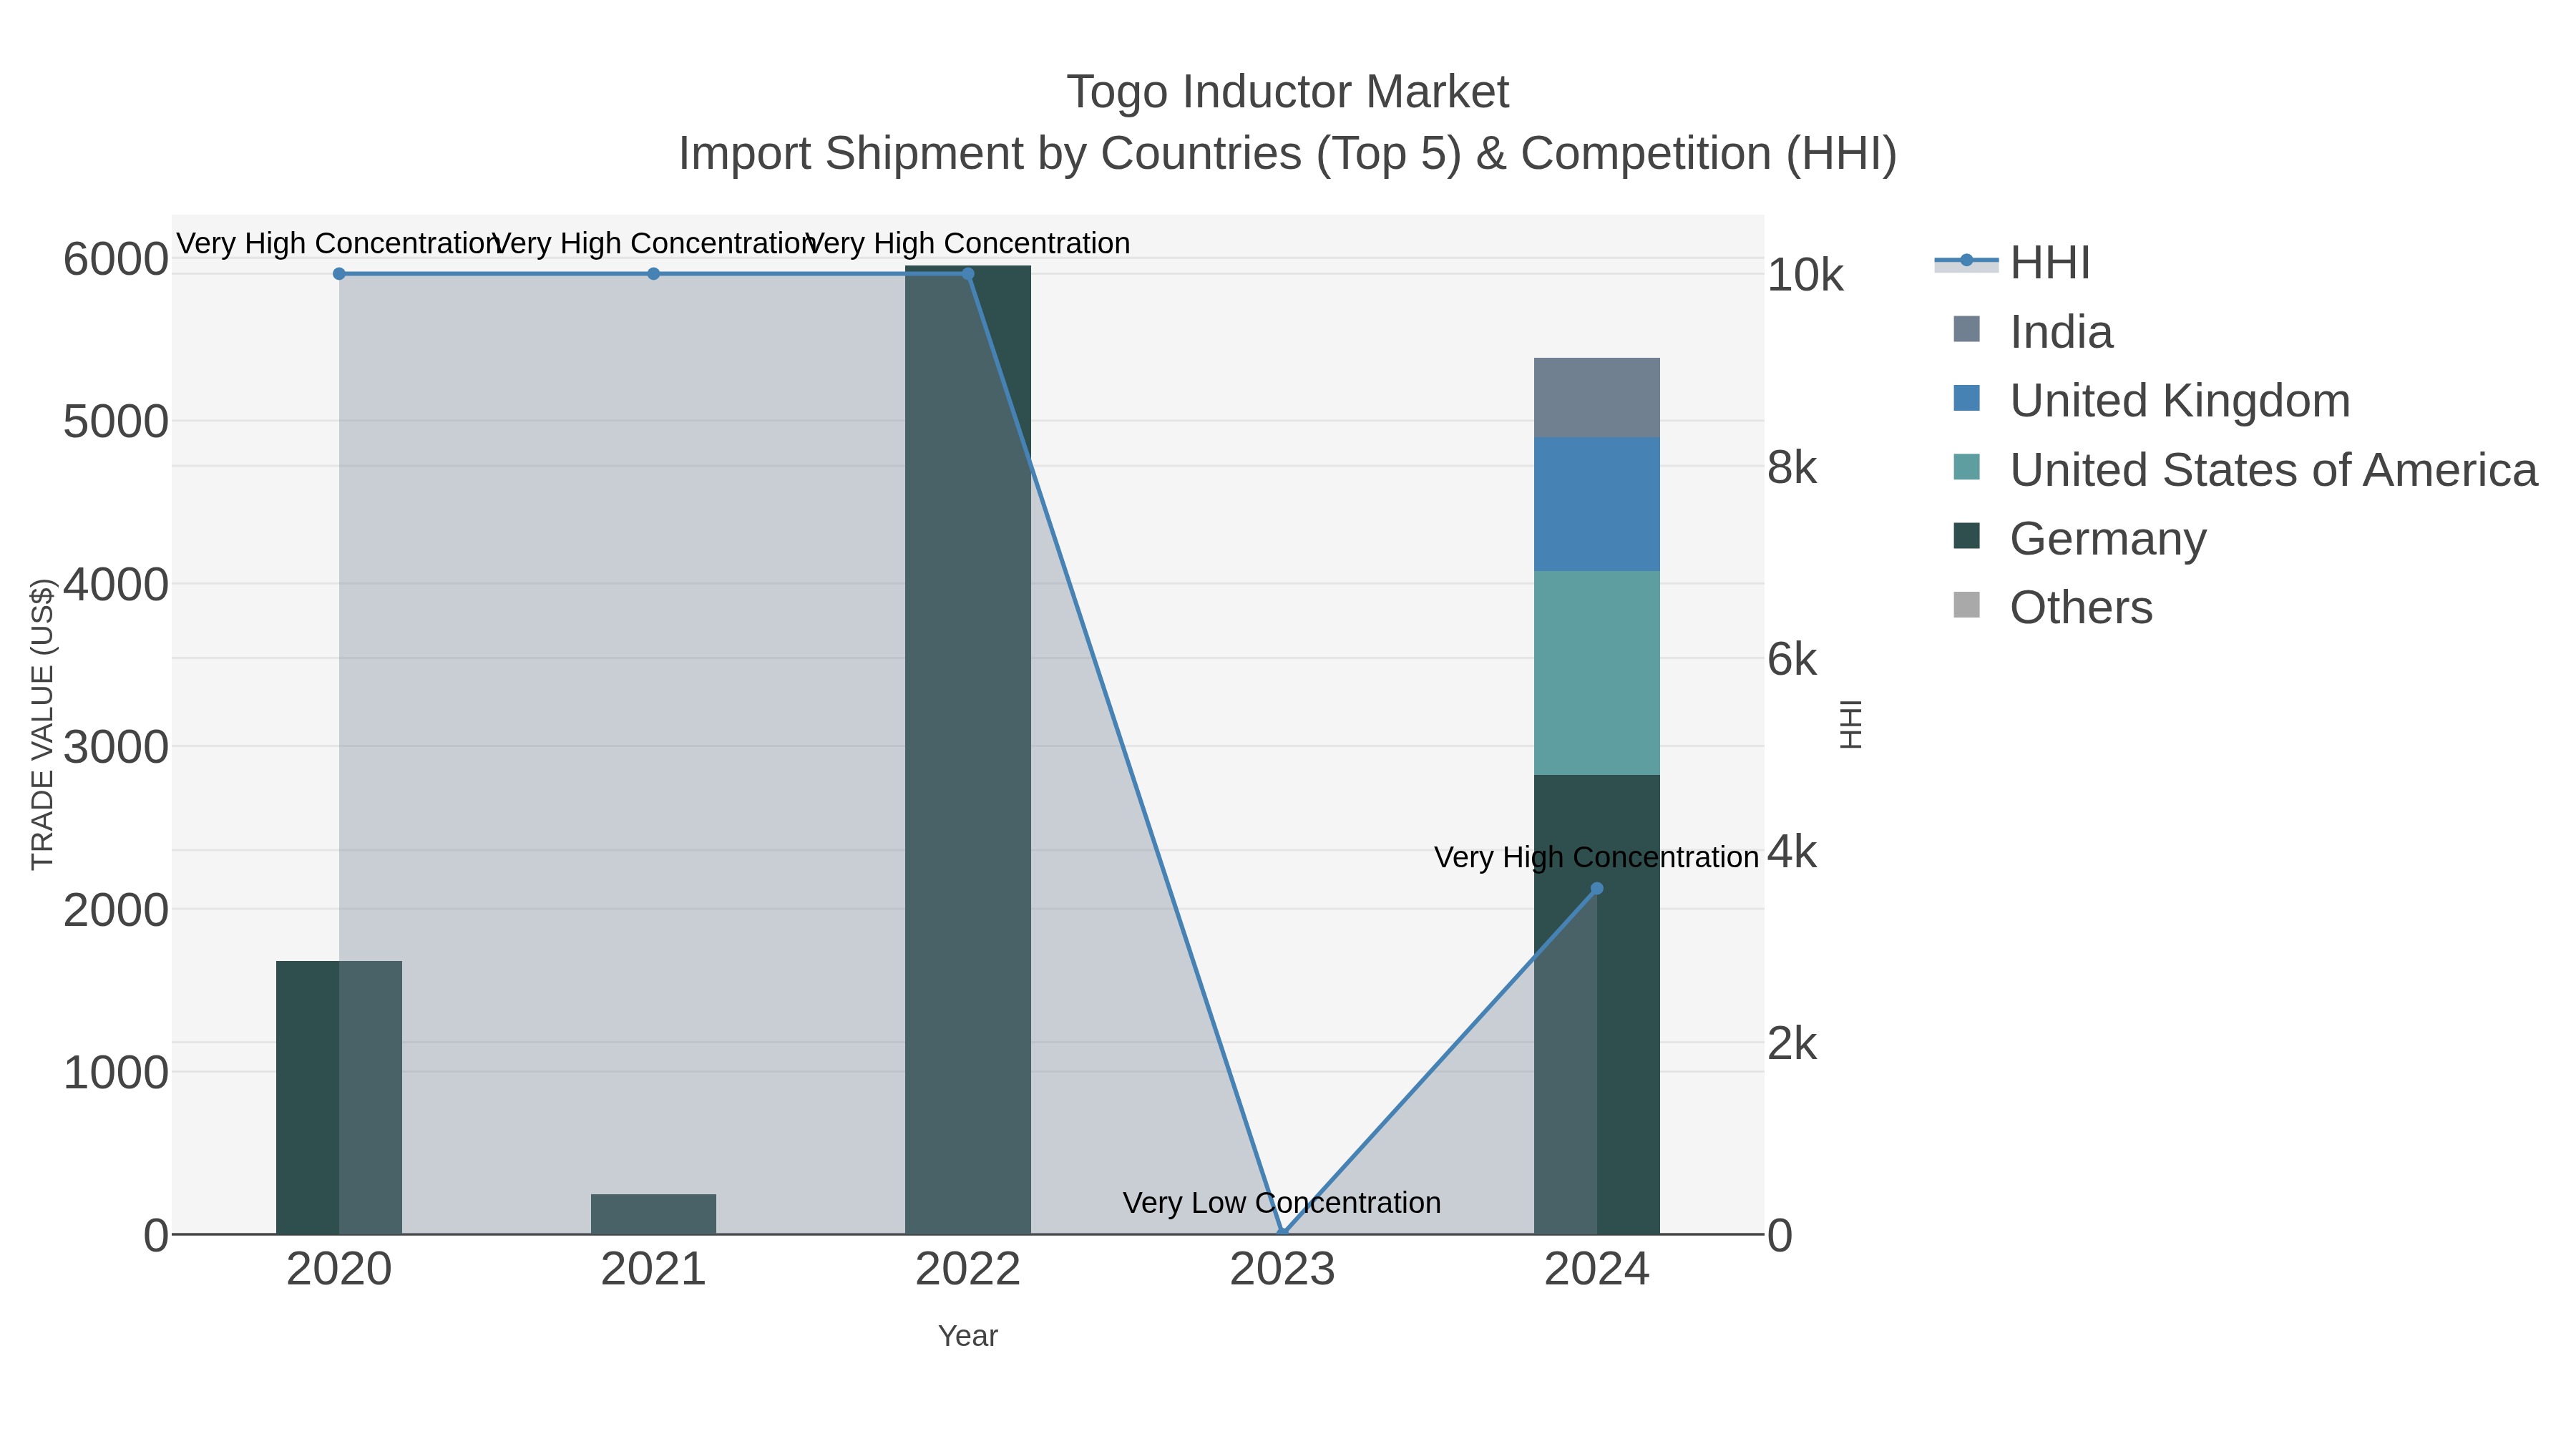This screenshot has height=1449, width=2576.
Task: Click the tall 2022 Germany bar
Action: [x=968, y=750]
